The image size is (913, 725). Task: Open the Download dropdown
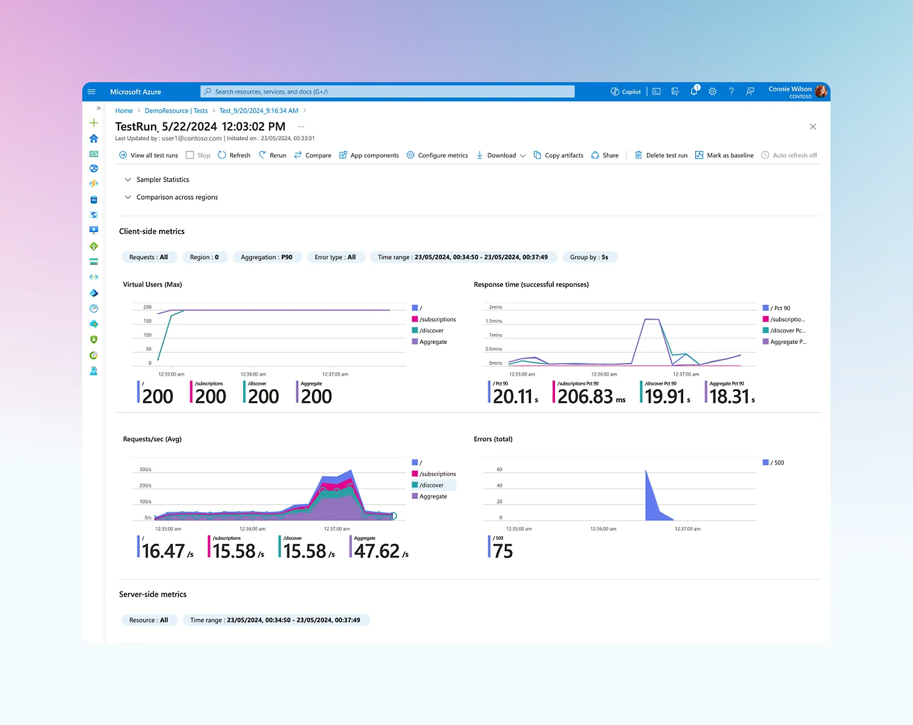(501, 155)
